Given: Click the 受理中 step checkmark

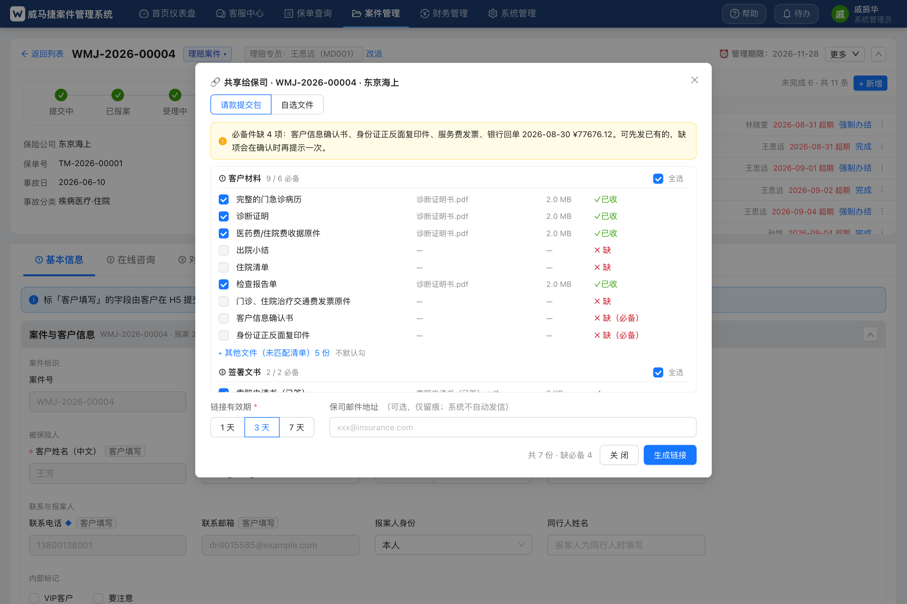Looking at the screenshot, I should [x=175, y=95].
